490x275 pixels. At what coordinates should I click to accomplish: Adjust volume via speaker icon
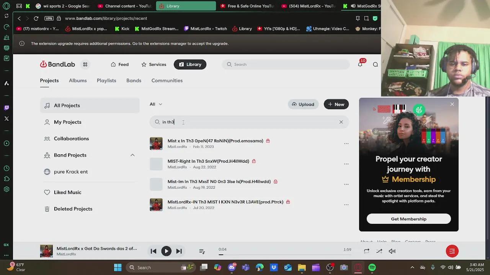pos(392,251)
